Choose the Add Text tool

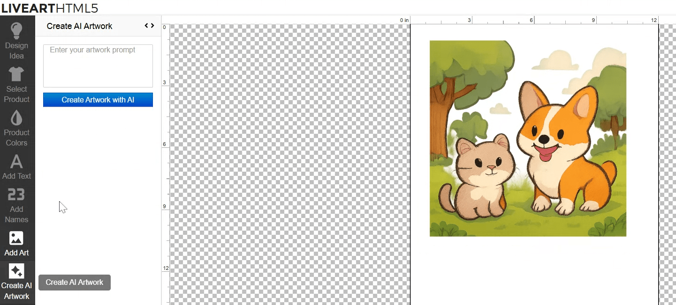[x=17, y=161]
